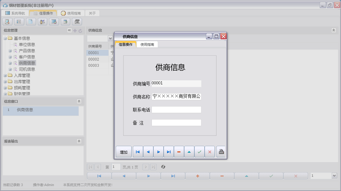
Task: Collapse the 信息窗口 panel
Action: tap(80, 101)
